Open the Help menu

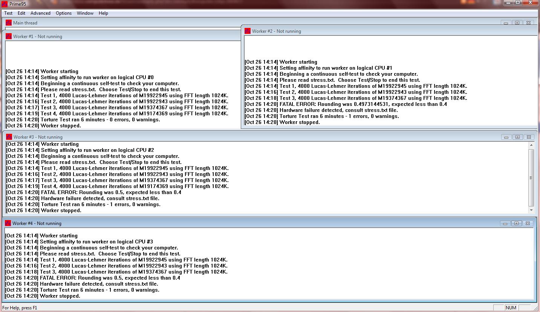tap(103, 13)
